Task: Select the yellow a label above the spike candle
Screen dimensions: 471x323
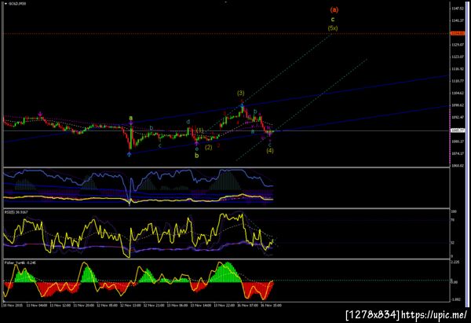Action: point(130,118)
